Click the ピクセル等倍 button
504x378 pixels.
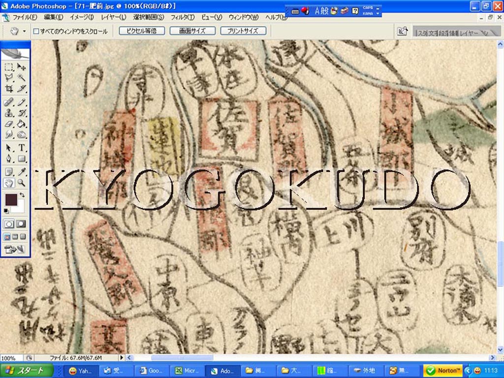click(x=142, y=31)
